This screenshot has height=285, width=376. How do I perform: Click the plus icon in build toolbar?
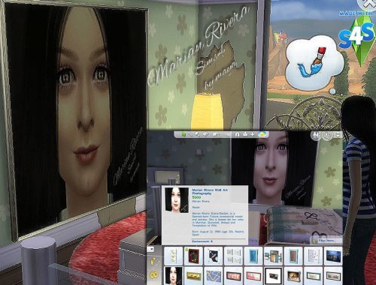[x=253, y=134]
